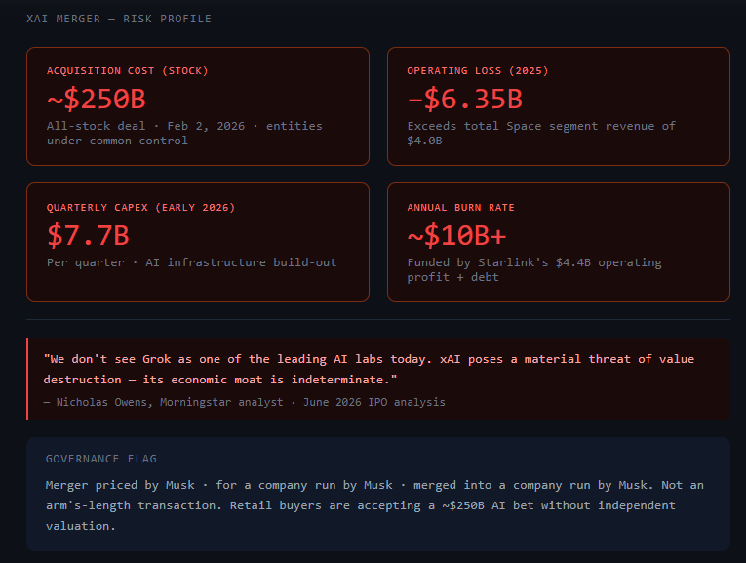Viewport: 746px width, 563px height.
Task: Select the Annual Burn Rate card label
Action: [460, 208]
